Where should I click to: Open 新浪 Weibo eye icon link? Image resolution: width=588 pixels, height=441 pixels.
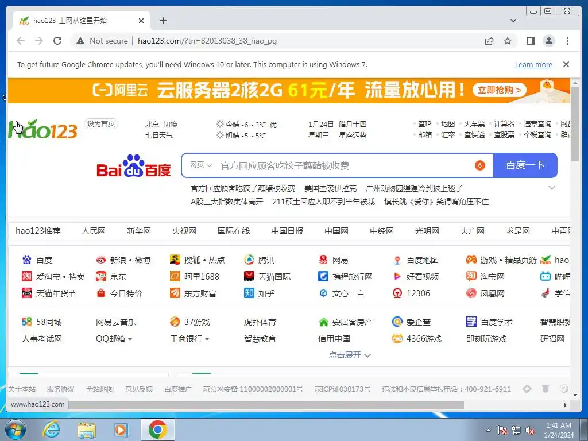click(x=101, y=260)
